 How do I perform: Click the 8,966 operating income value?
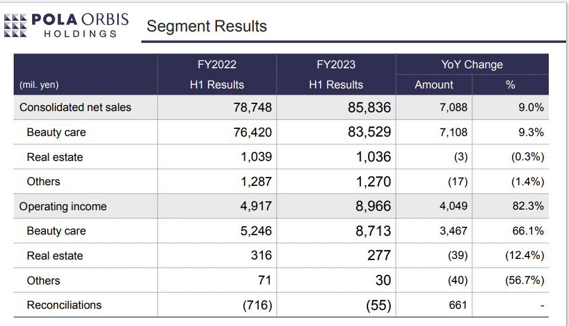pyautogui.click(x=373, y=207)
